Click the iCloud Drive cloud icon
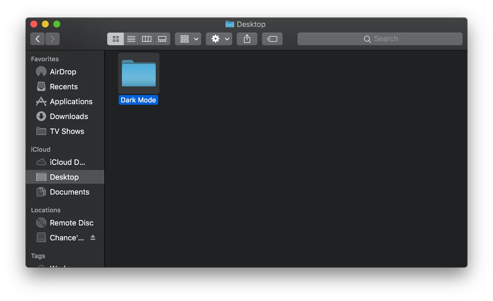 (x=41, y=162)
